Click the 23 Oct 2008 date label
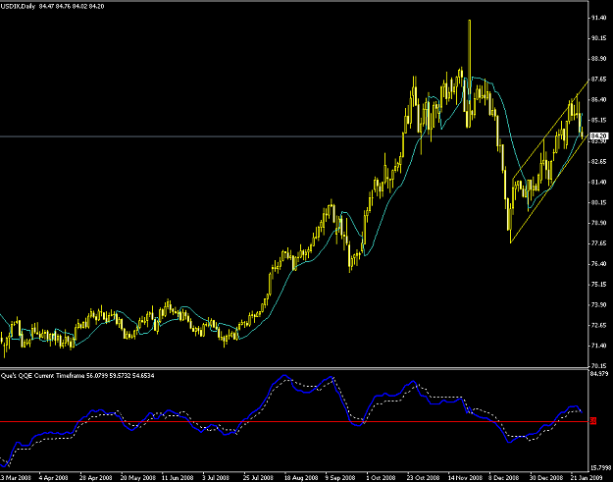This screenshot has height=482, width=613. (x=423, y=478)
